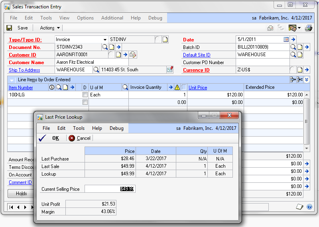Open magnifier lookup in Item Number header
Image resolution: width=319 pixels, height=227 pixels.
pyautogui.click(x=59, y=87)
